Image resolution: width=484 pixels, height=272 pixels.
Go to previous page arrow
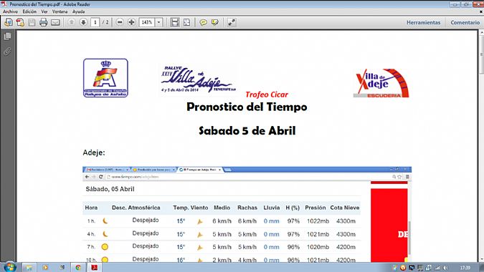coord(71,22)
